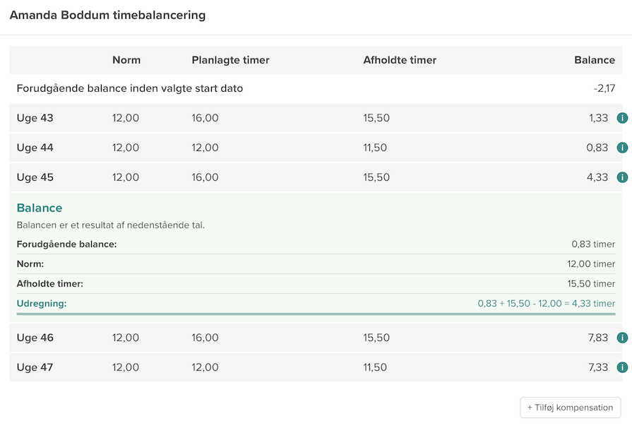
Task: Click the green 'Balance' heading in details panel
Action: (x=40, y=208)
